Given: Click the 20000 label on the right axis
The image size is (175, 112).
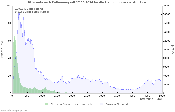Looking at the screenshot, I should [x=167, y=6].
